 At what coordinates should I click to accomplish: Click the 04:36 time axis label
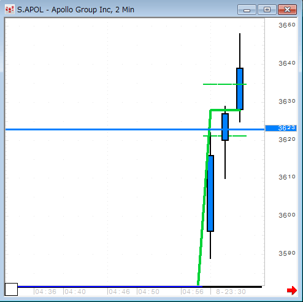point(45,292)
